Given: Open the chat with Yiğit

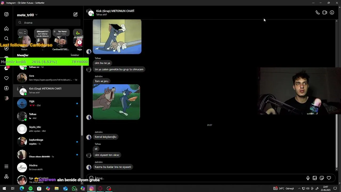Looking at the screenshot, I should 47,103.
